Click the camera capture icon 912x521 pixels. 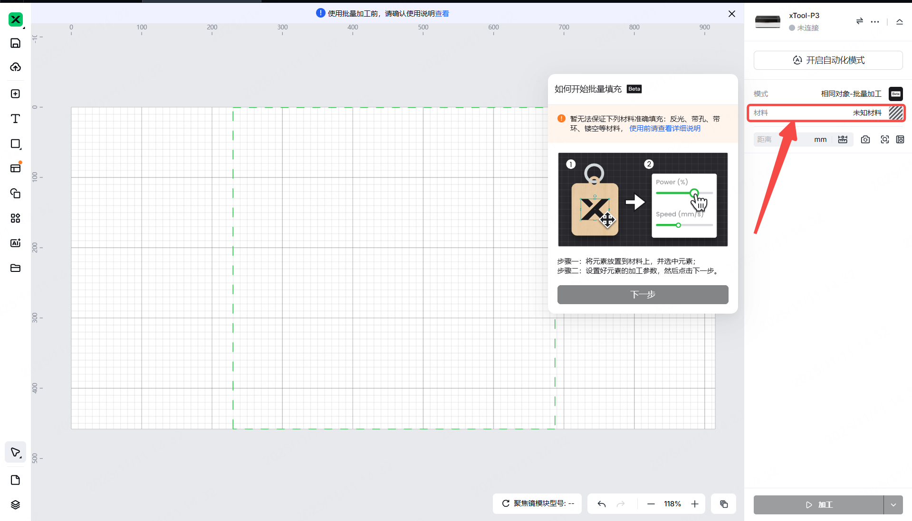[x=865, y=140]
